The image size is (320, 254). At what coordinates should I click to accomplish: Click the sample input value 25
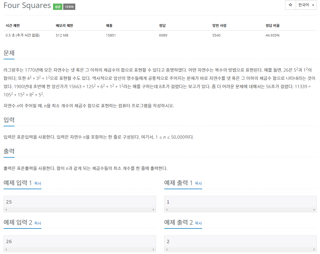click(9, 202)
